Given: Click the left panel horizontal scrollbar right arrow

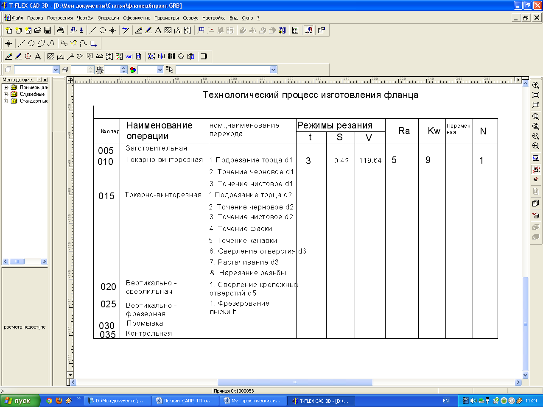Looking at the screenshot, I should pyautogui.click(x=44, y=262).
